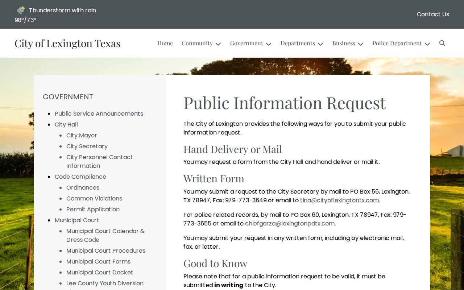This screenshot has width=464, height=290.
Task: Open the Community nav item
Action: [x=197, y=43]
